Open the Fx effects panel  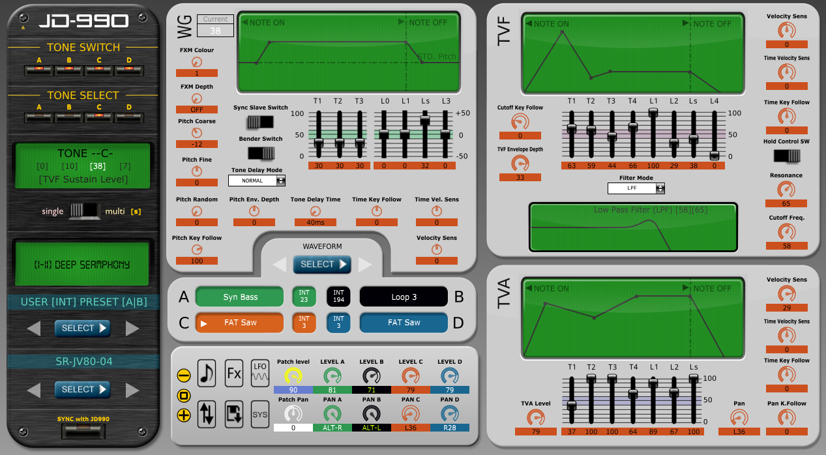pos(233,374)
